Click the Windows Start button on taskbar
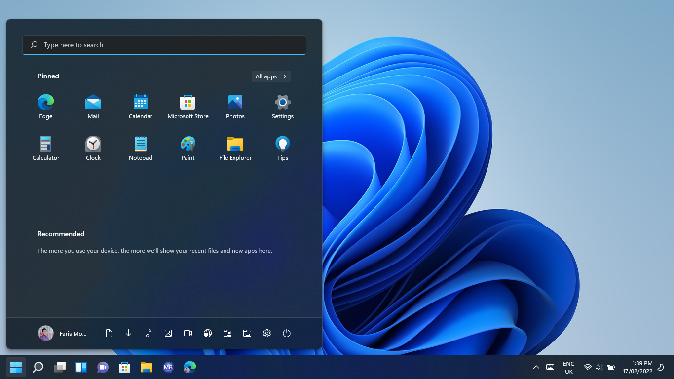Image resolution: width=674 pixels, height=379 pixels. (x=16, y=367)
